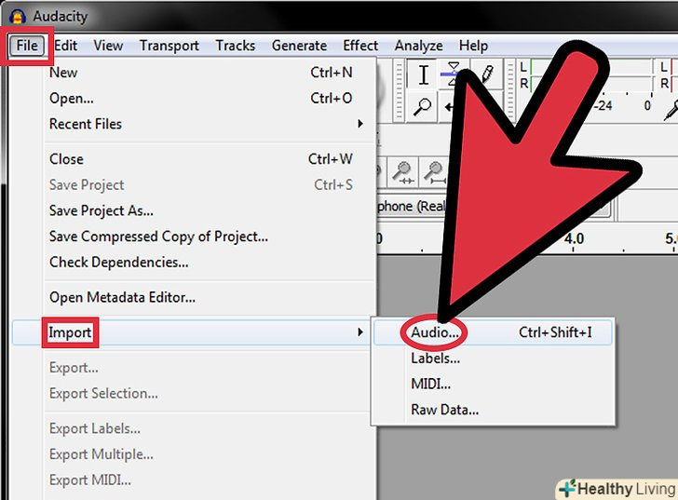Click the input microphone meter icon
The image size is (678, 500).
coord(671,109)
